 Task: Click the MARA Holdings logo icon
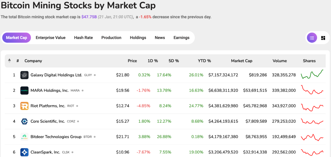tap(24, 90)
